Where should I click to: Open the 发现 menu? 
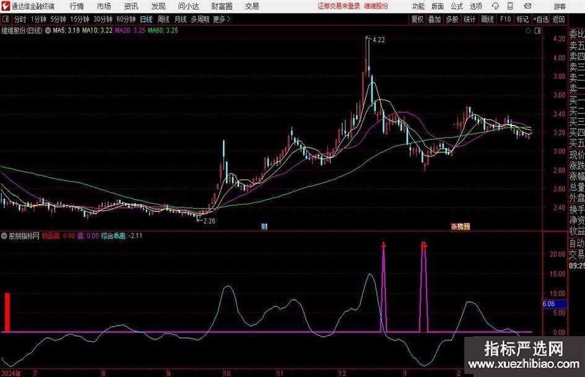click(158, 6)
